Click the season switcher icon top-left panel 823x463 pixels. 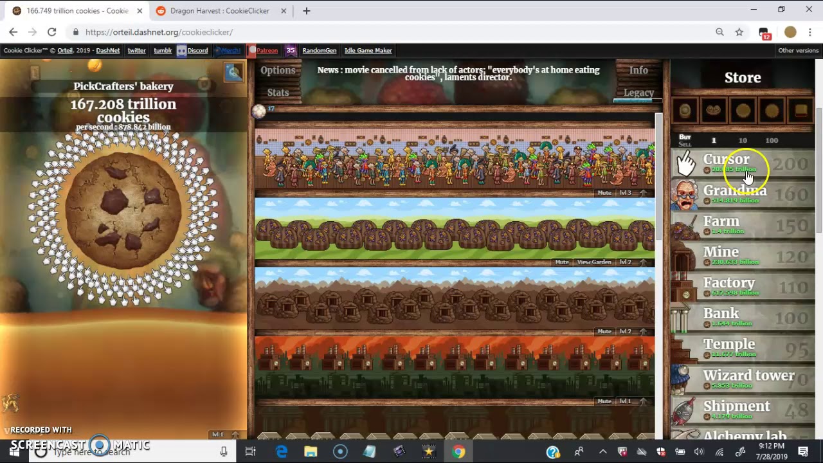[233, 72]
